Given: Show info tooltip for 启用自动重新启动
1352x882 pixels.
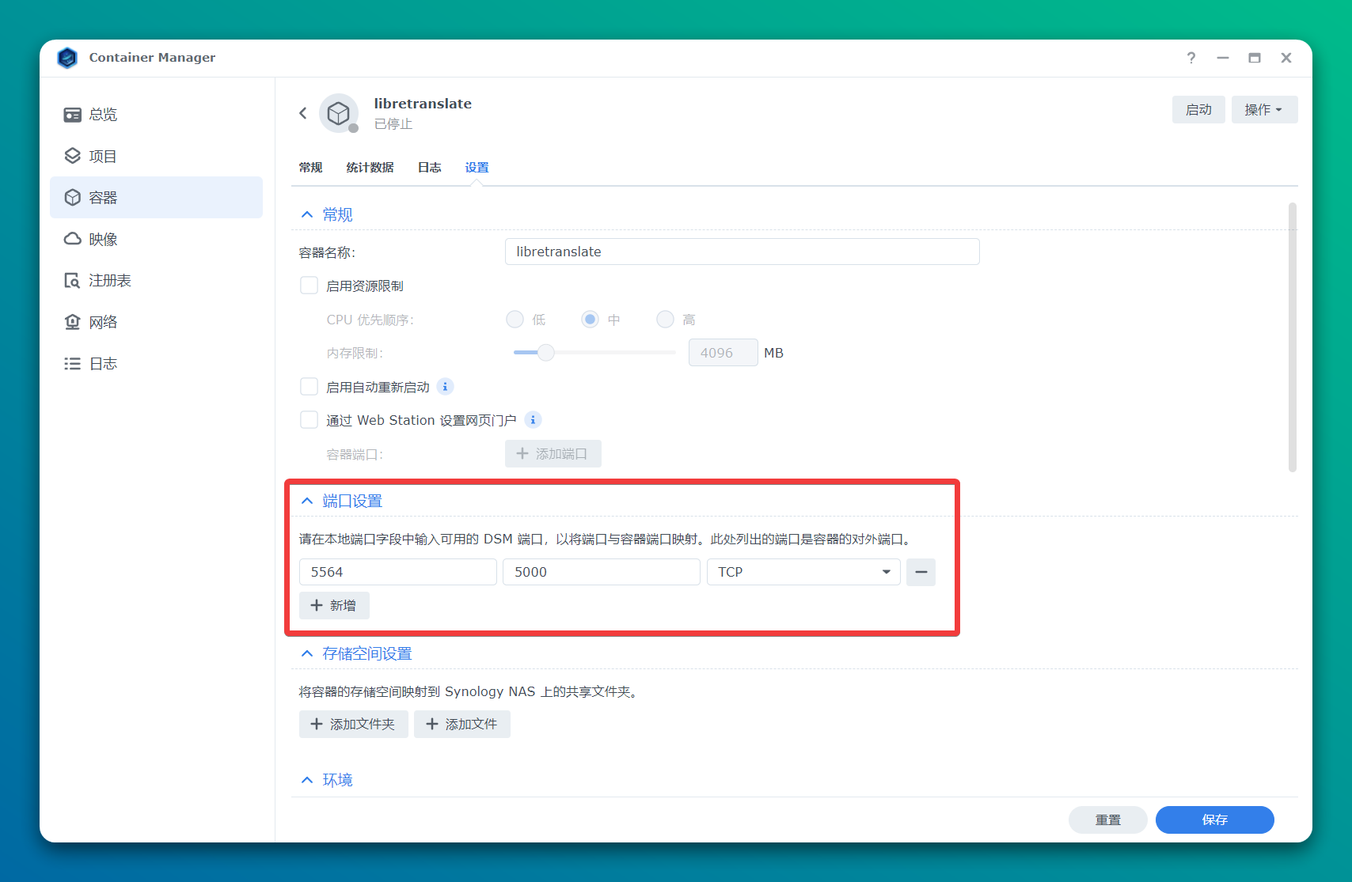Looking at the screenshot, I should pyautogui.click(x=445, y=387).
